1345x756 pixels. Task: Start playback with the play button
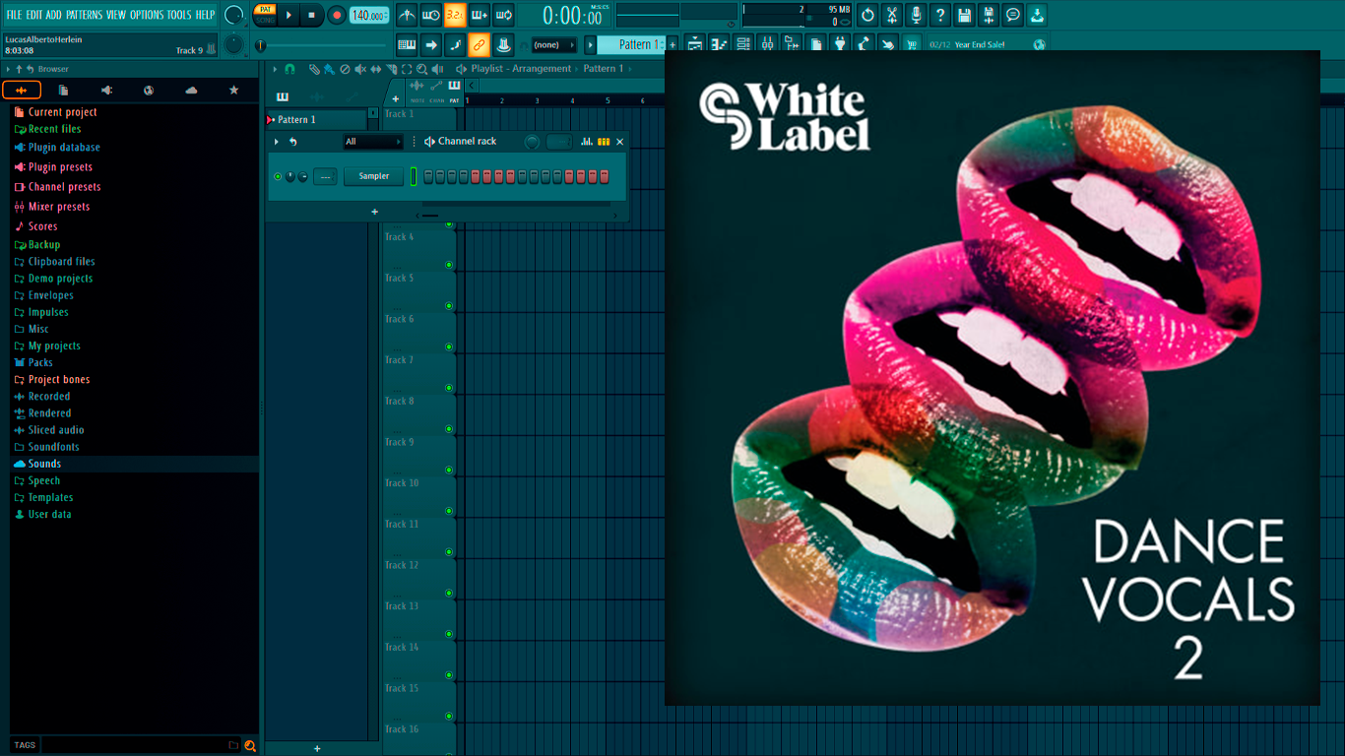(x=289, y=15)
